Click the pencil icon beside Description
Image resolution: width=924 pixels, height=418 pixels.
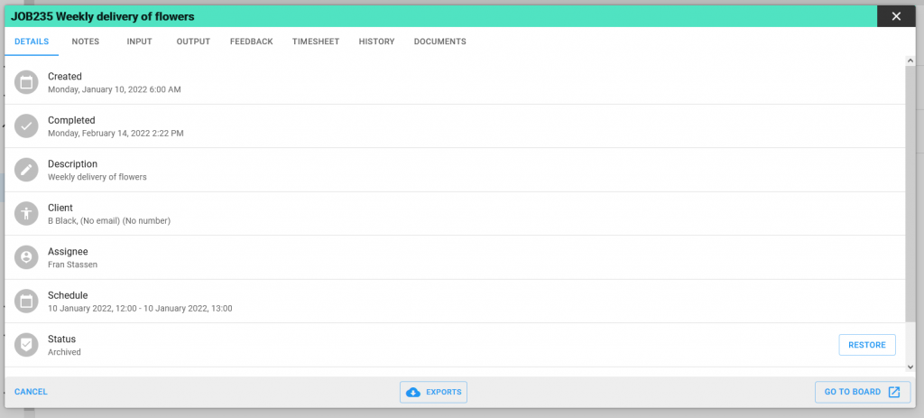(26, 170)
